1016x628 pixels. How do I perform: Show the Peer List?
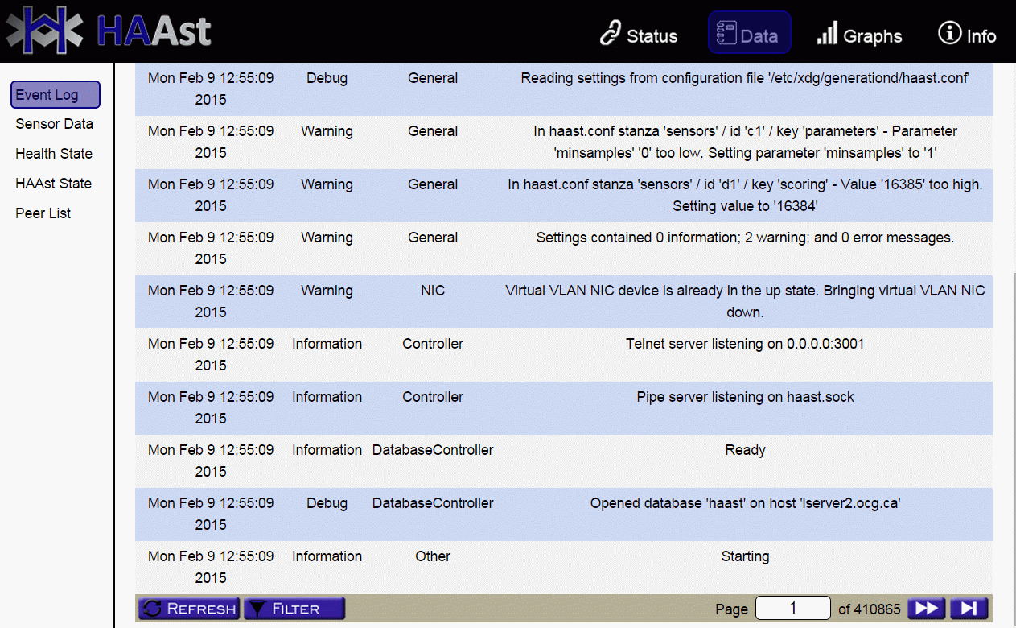coord(43,213)
